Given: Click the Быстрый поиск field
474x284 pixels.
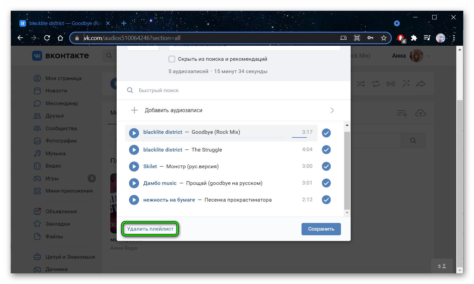Looking at the screenshot, I should pyautogui.click(x=234, y=90).
